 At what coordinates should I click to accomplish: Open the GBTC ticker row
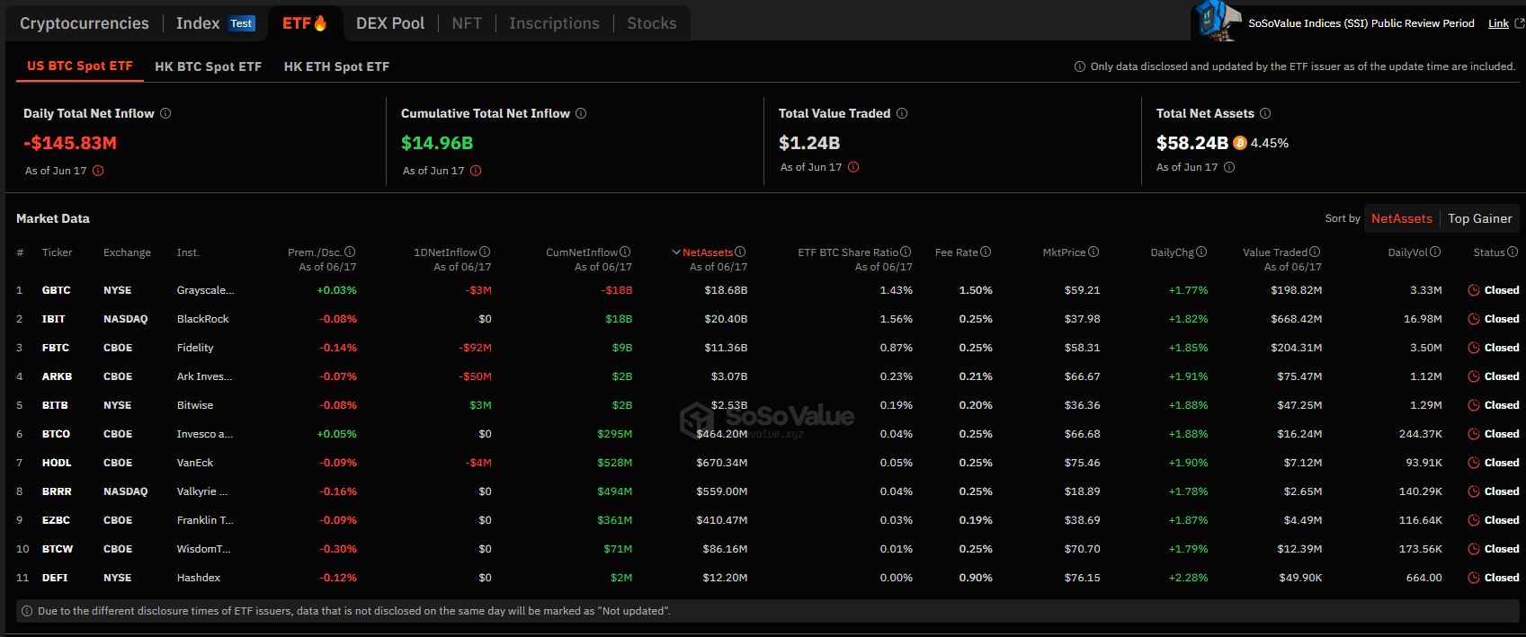click(x=56, y=290)
